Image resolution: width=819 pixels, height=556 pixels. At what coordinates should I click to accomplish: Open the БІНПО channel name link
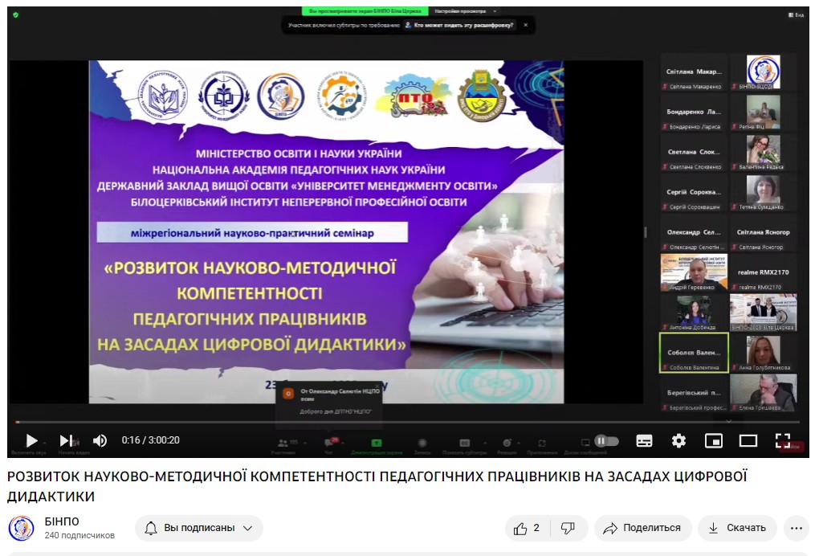point(62,521)
